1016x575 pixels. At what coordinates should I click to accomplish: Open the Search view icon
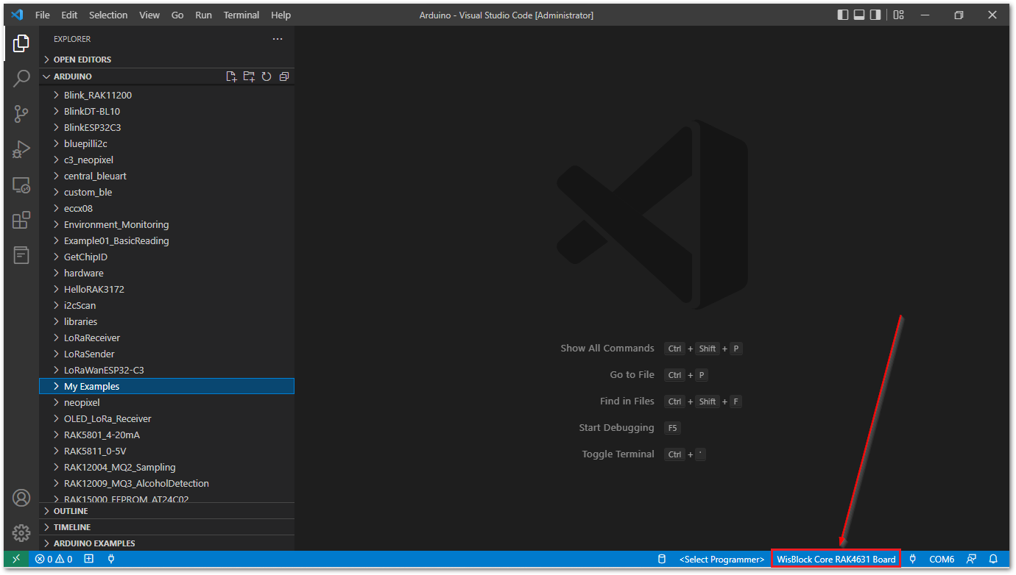click(21, 78)
